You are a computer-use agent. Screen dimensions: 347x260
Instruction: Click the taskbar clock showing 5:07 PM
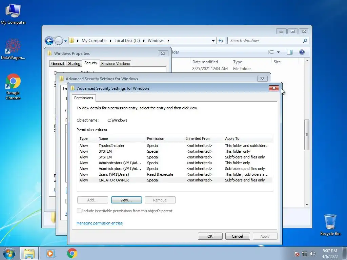[330, 254]
